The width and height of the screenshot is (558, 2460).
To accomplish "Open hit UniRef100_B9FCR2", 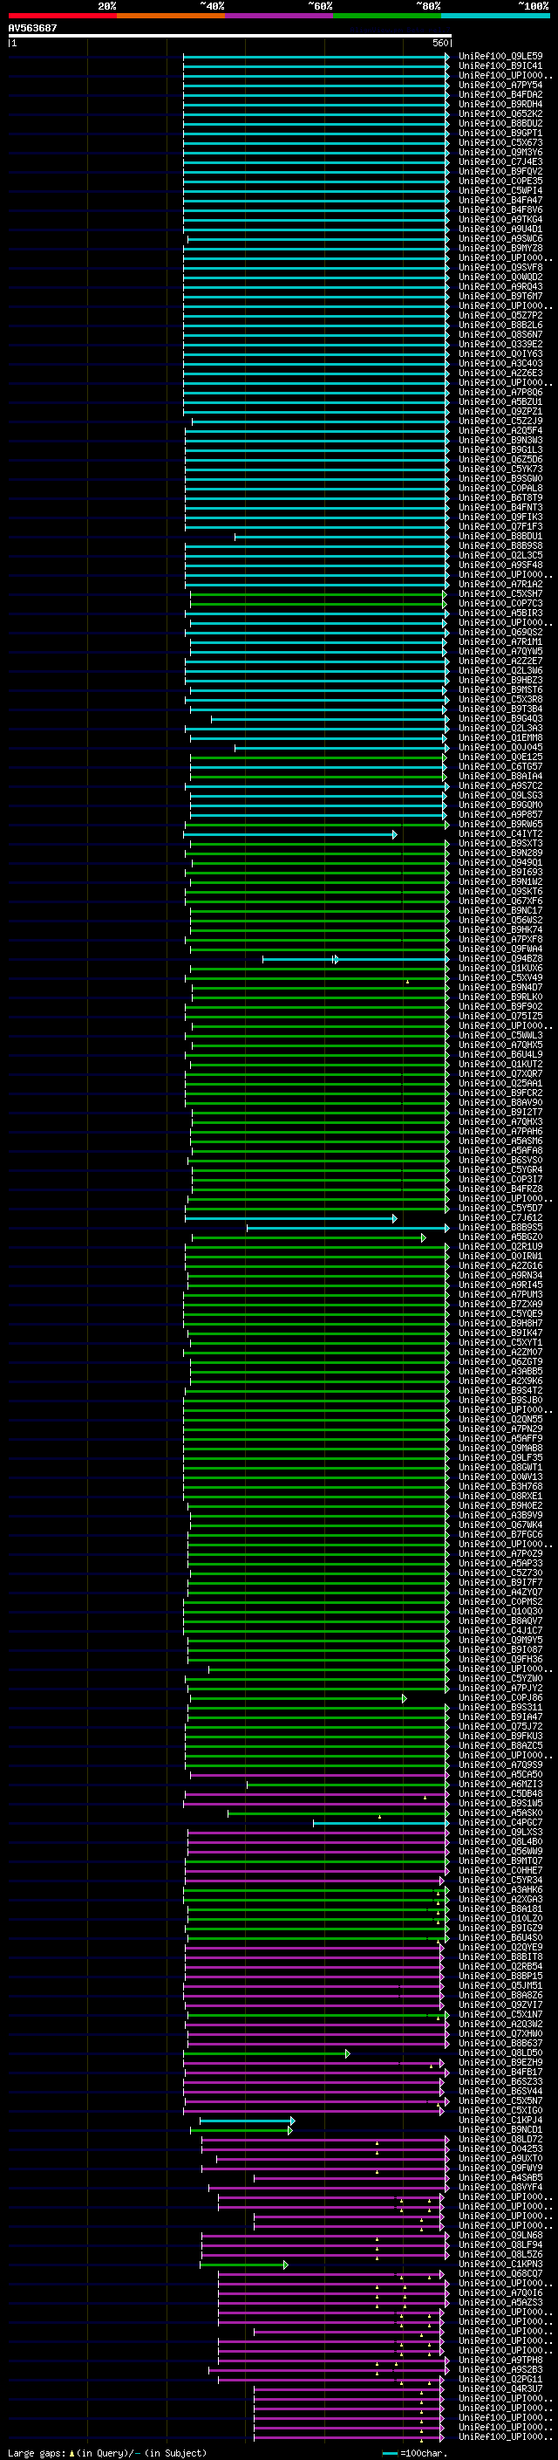I will point(500,1093).
